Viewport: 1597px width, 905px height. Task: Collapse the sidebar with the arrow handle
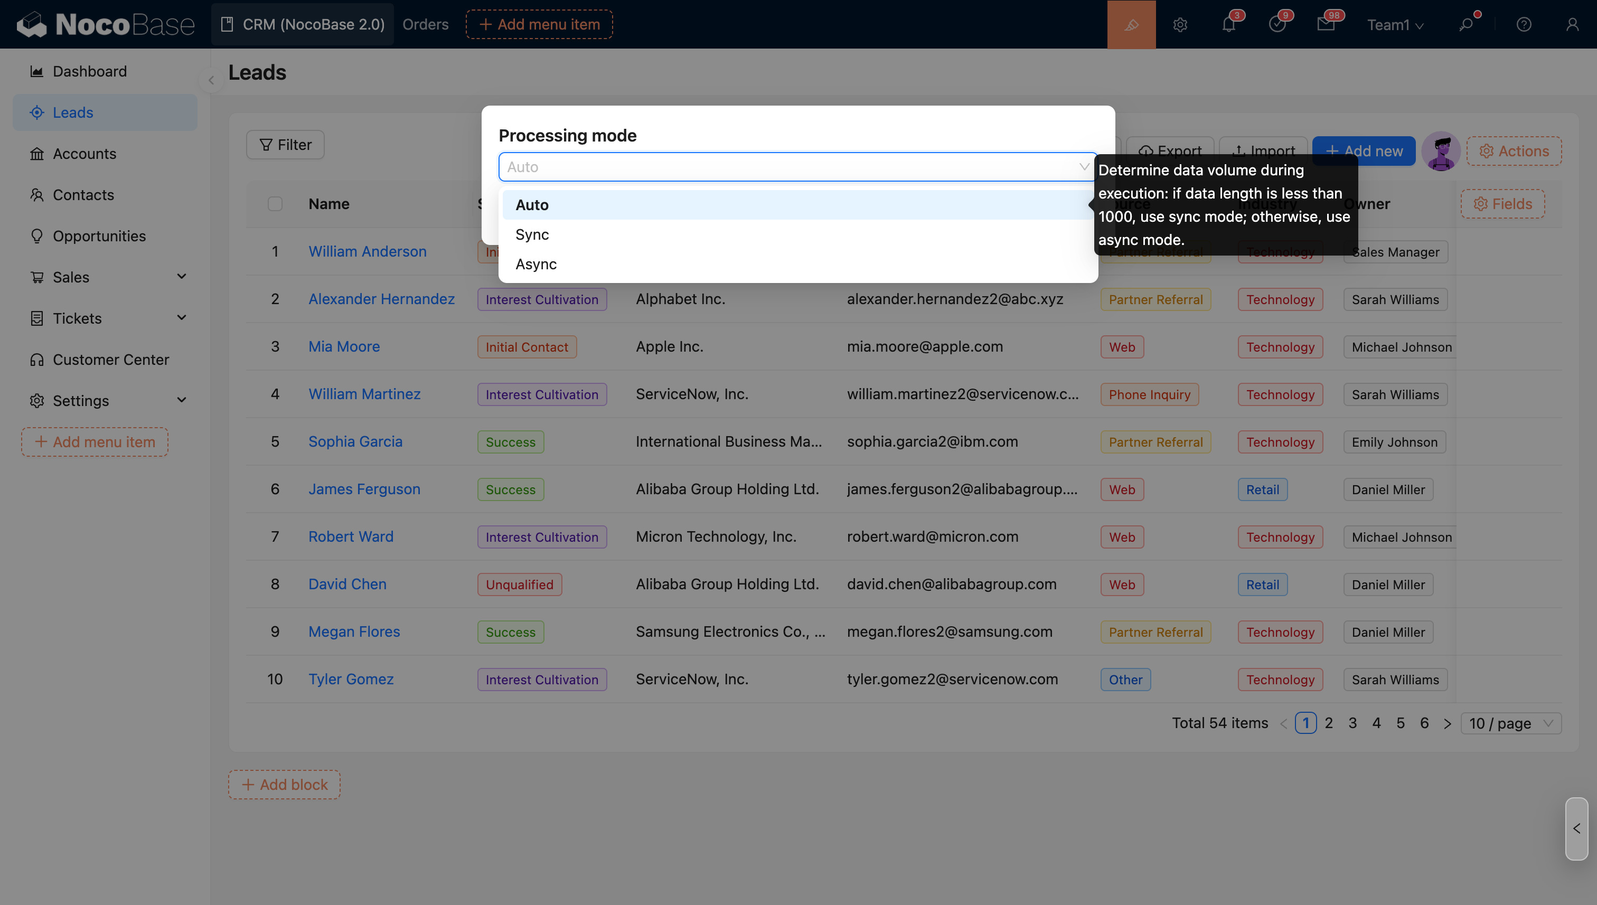click(211, 80)
